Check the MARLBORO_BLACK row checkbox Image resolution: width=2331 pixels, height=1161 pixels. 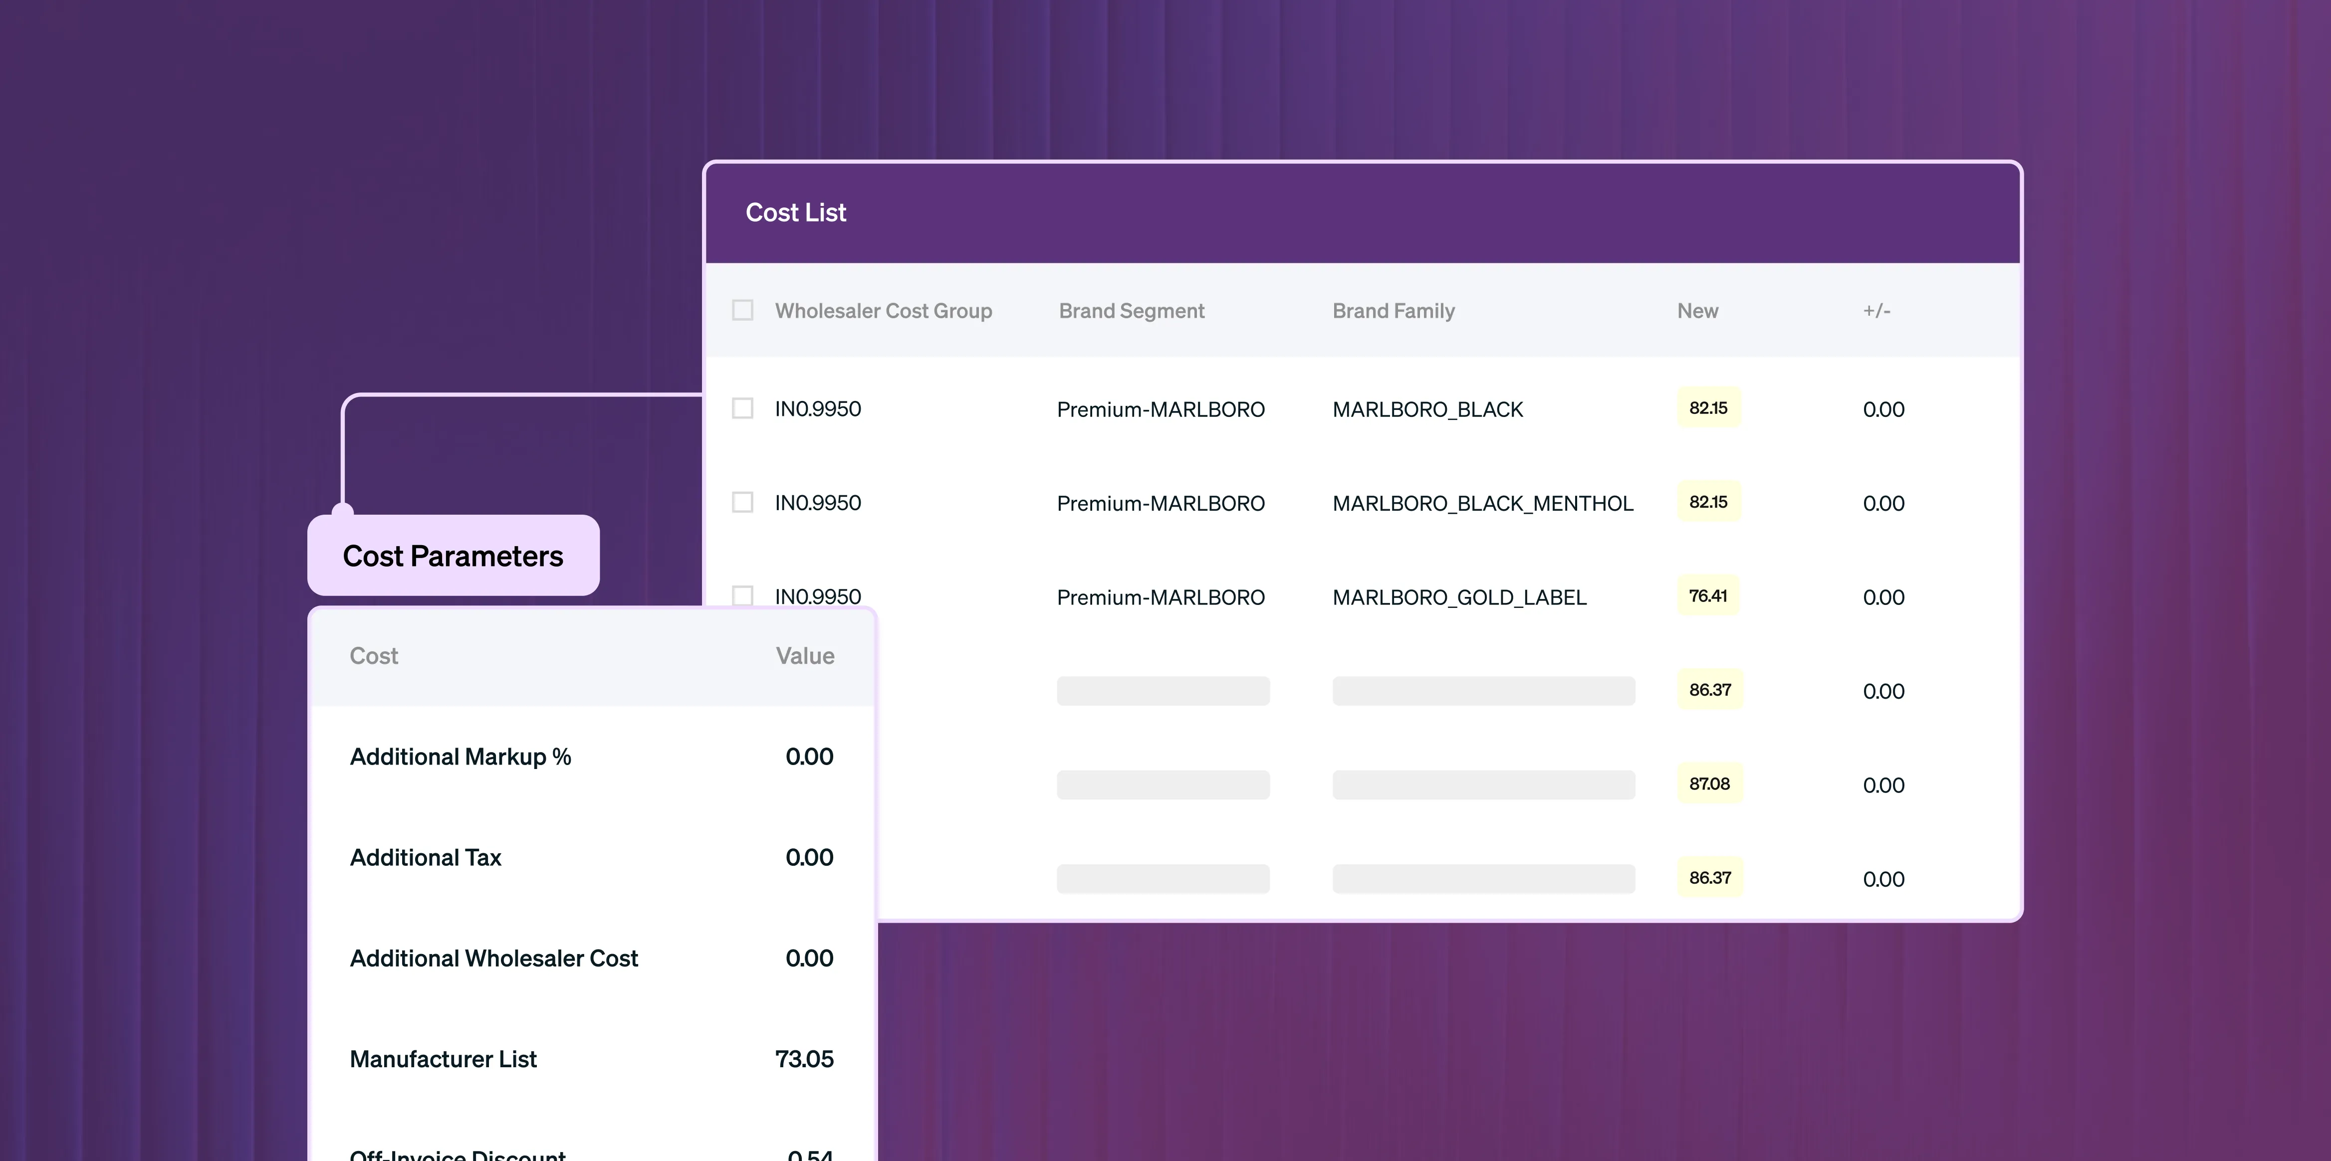coord(742,409)
